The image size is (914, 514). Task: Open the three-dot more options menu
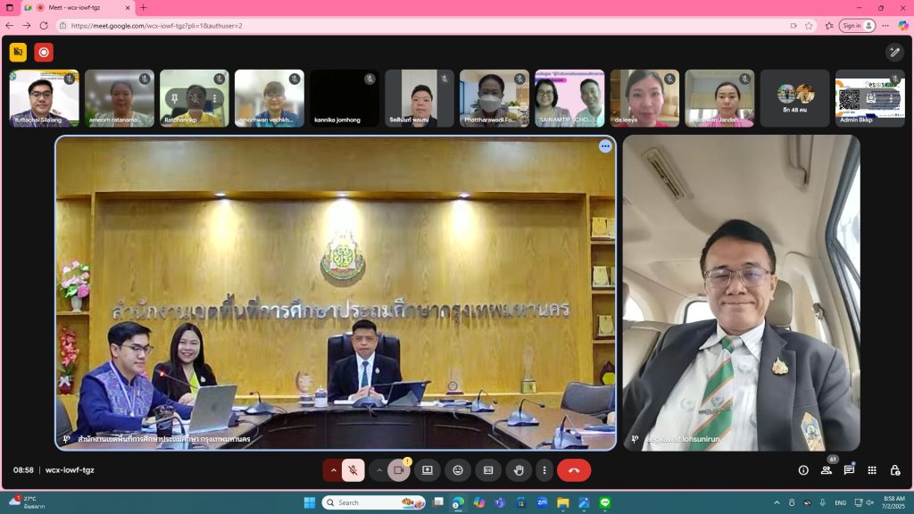(544, 470)
